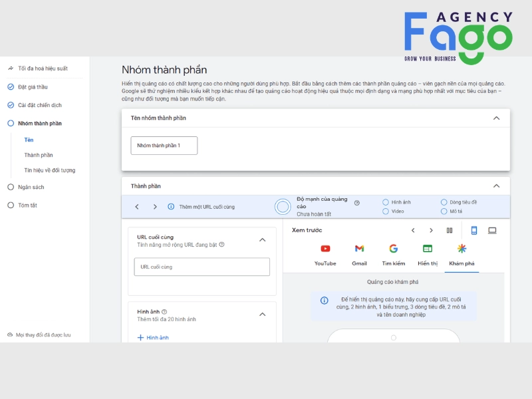
Task: Click the Fago Agency logo
Action: point(458,37)
